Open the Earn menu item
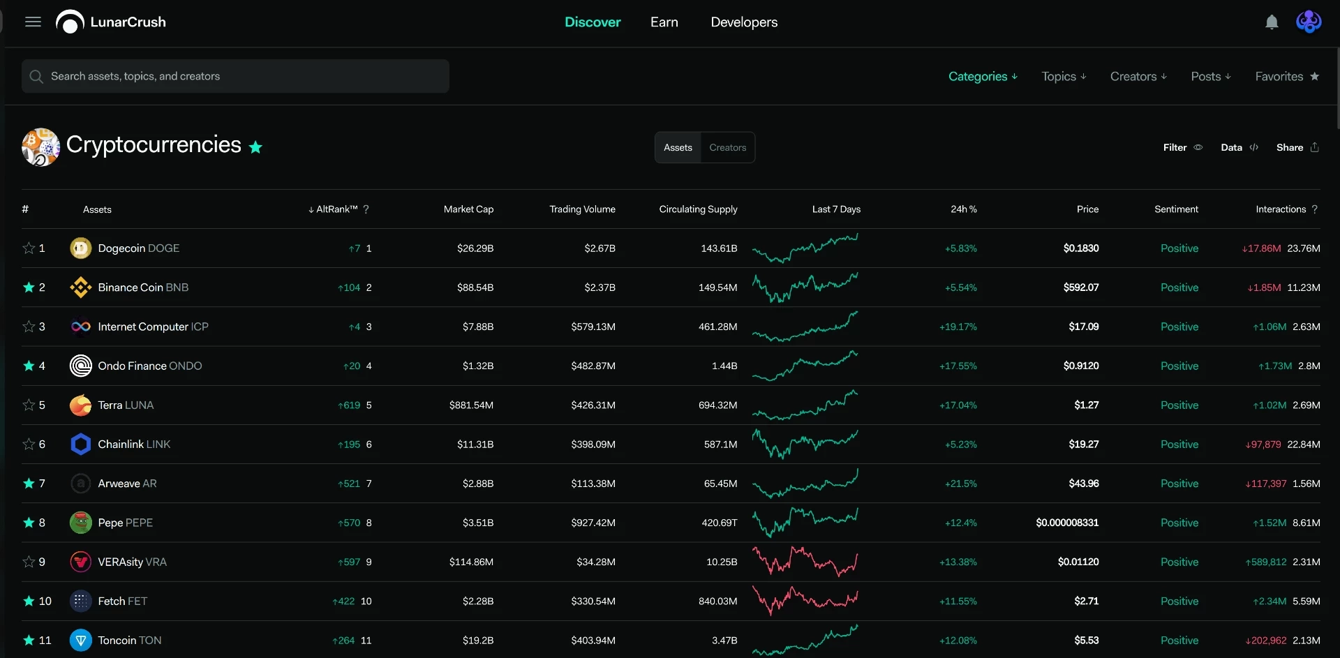The image size is (1340, 658). pyautogui.click(x=664, y=22)
